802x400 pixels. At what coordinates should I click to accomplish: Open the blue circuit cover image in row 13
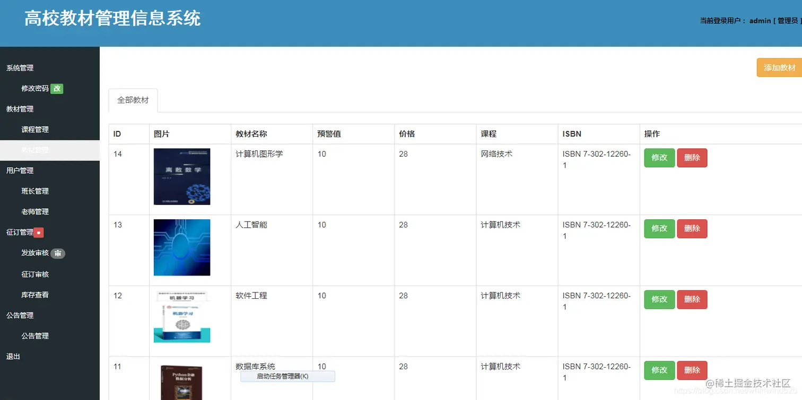point(182,247)
